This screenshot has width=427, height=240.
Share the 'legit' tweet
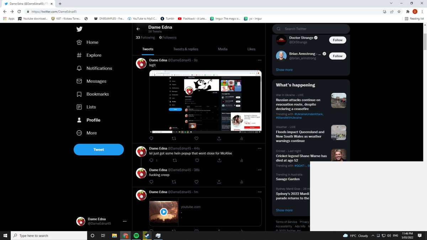pyautogui.click(x=219, y=138)
